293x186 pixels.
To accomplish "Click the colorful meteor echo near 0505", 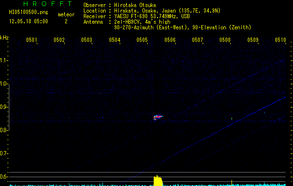I will pyautogui.click(x=158, y=117).
